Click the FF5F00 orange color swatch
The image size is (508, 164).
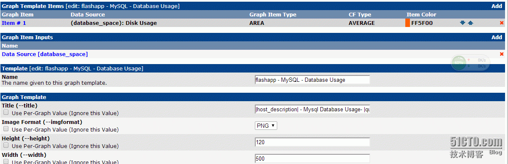coord(408,23)
